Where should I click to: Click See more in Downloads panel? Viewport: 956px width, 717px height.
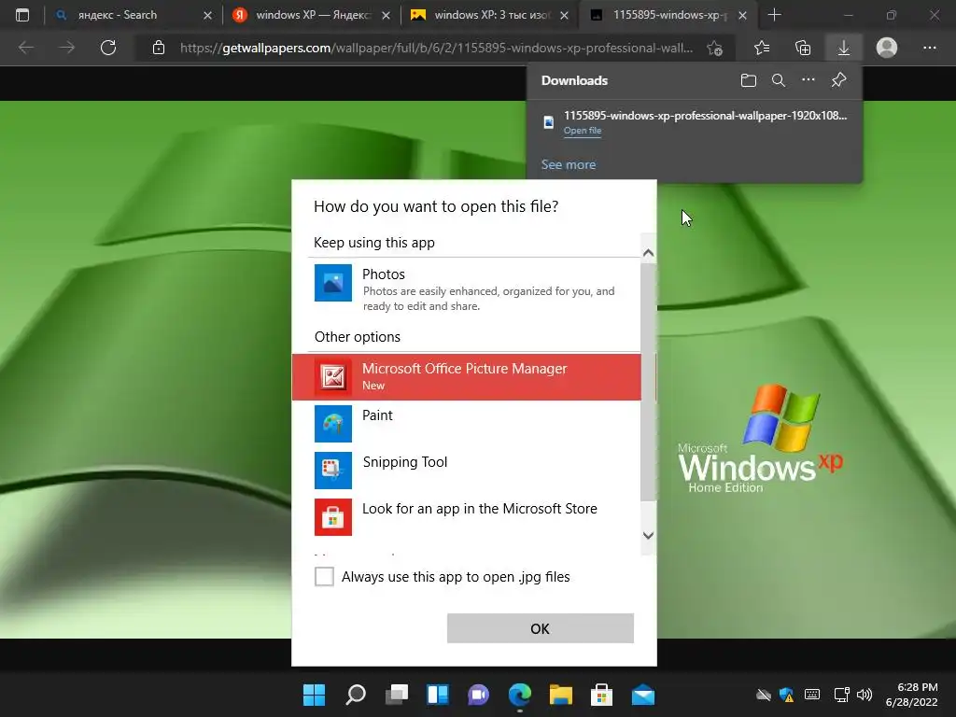pos(569,164)
